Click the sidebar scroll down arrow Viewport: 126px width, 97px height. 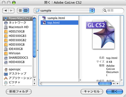tap(35, 84)
